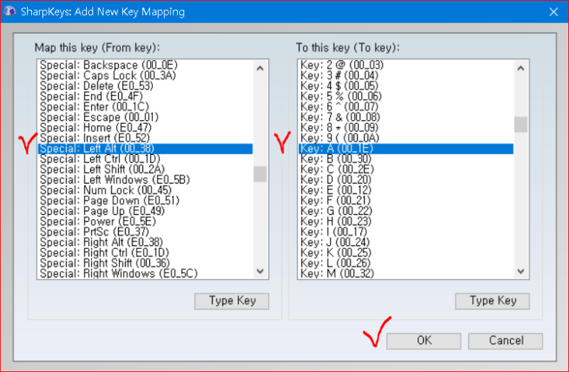Click the From key list's up scroll arrow

260,68
